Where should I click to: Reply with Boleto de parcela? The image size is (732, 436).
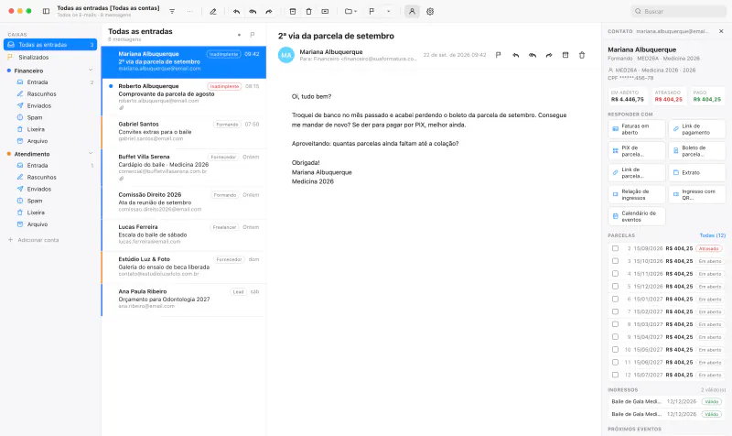[x=697, y=151]
